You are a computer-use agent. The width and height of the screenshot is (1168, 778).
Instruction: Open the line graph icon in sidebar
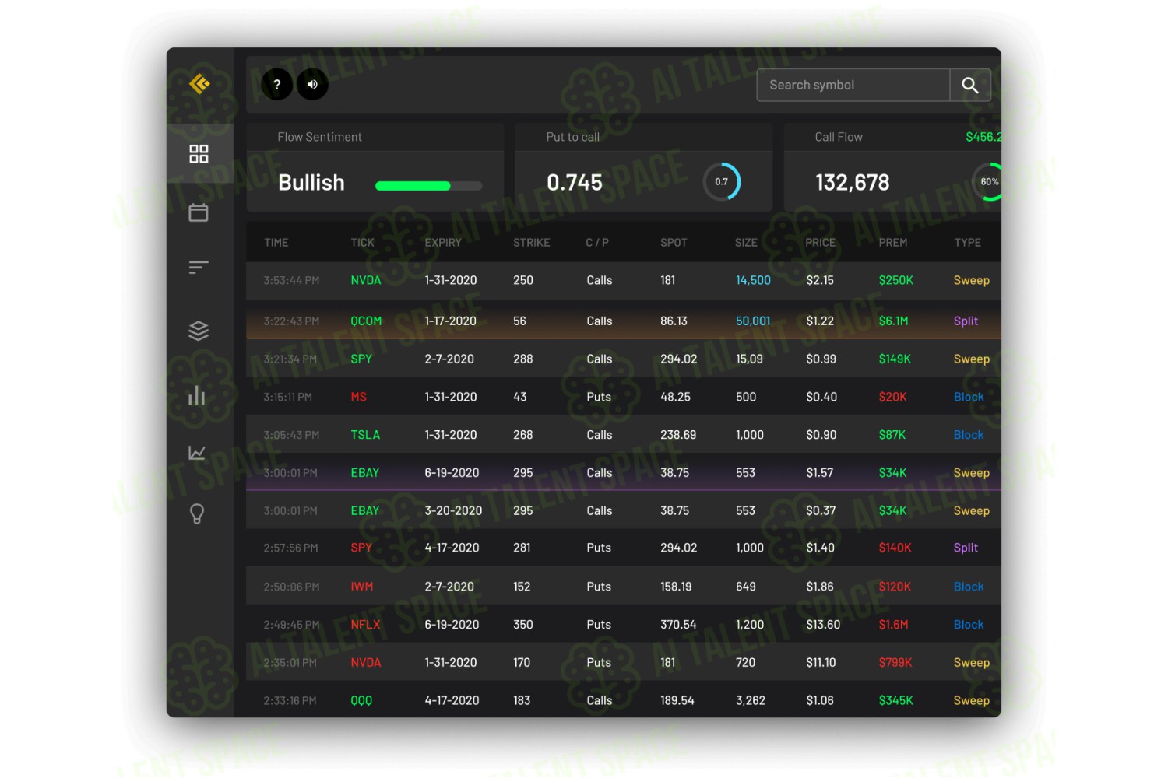pos(197,452)
